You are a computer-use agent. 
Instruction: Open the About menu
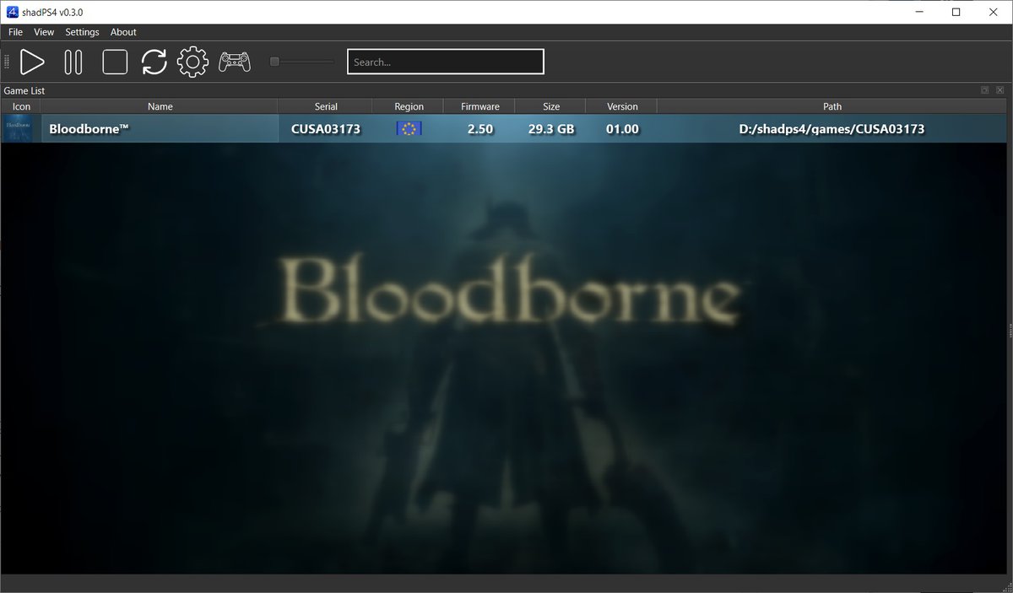click(x=123, y=32)
